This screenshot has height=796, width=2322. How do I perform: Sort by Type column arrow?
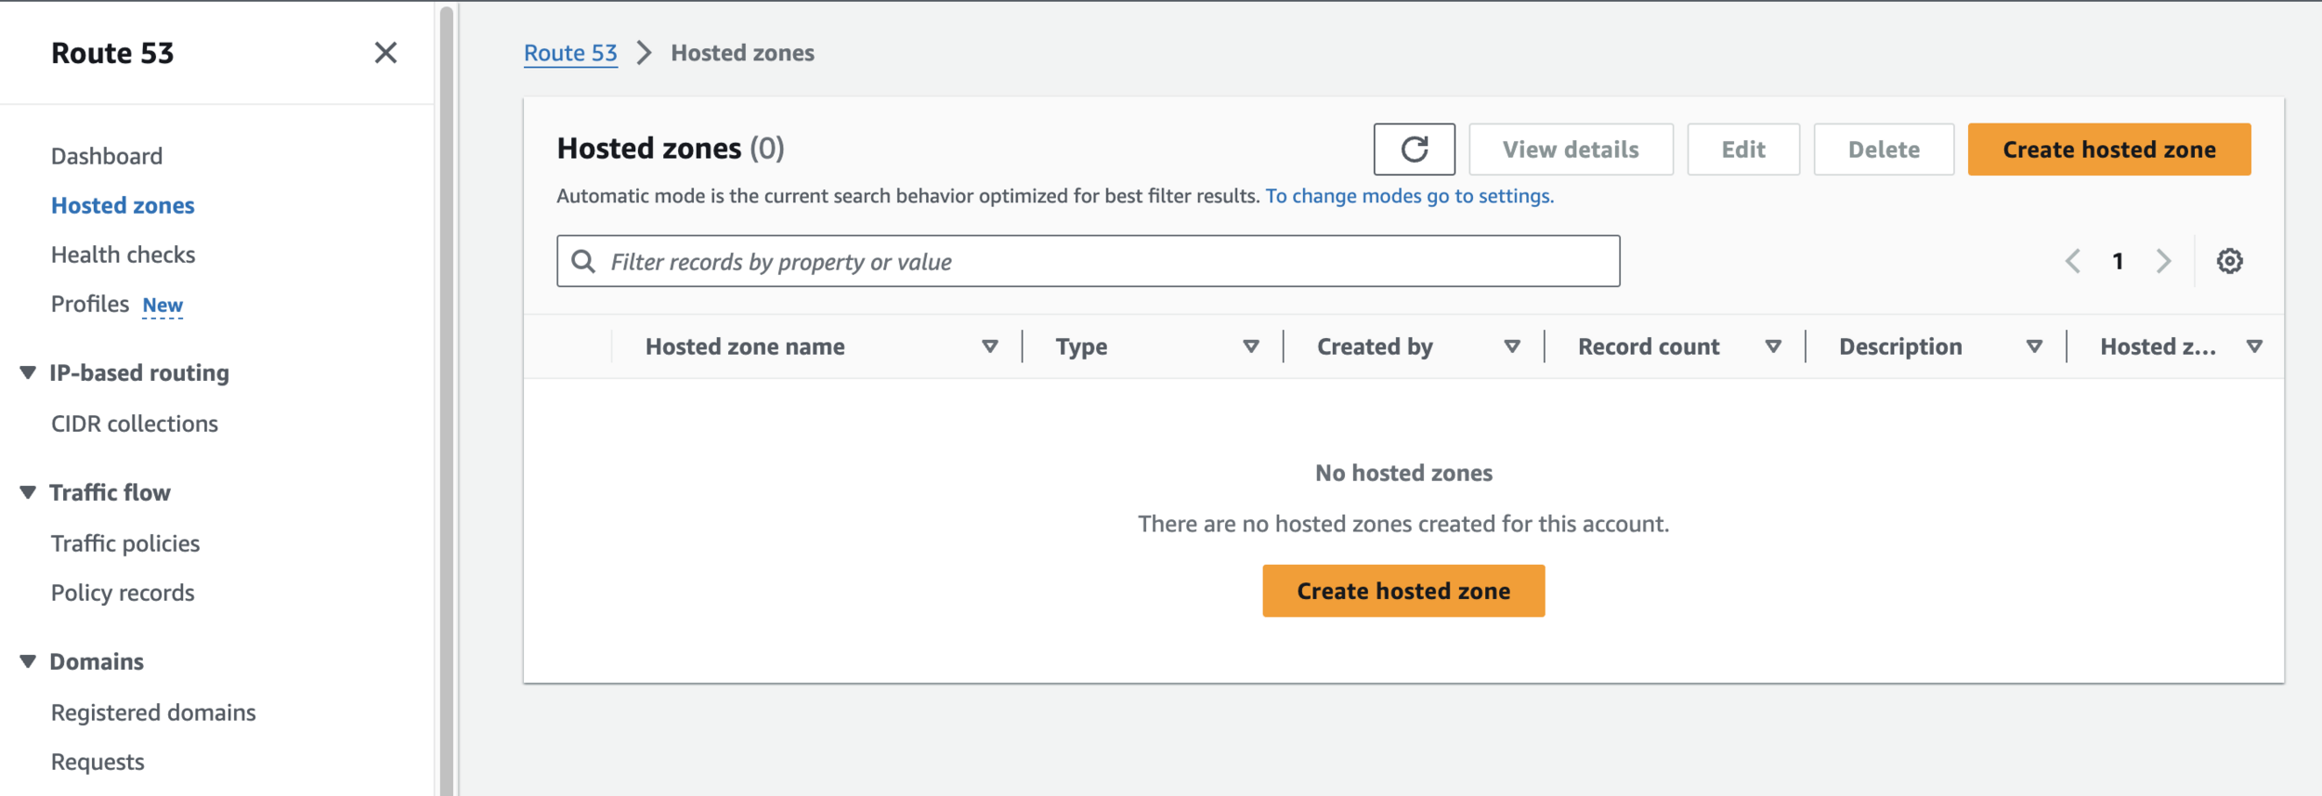click(x=1251, y=346)
